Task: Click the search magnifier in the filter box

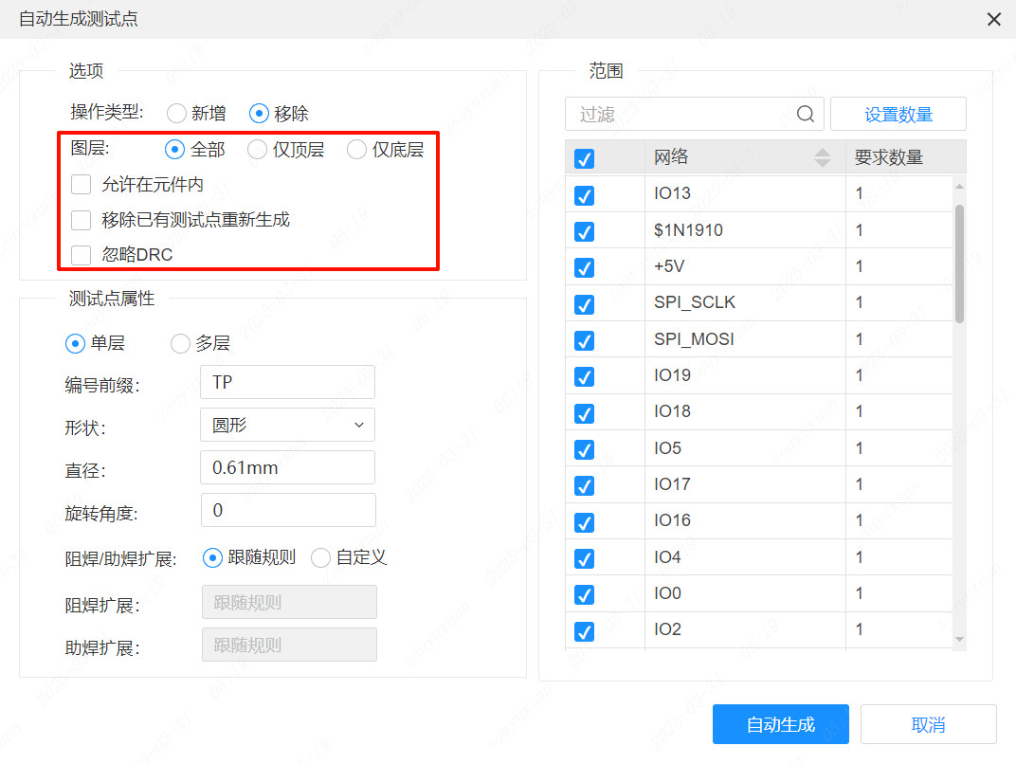Action: [x=805, y=113]
